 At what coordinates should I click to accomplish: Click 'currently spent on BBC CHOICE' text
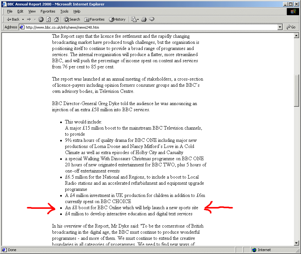point(98,201)
